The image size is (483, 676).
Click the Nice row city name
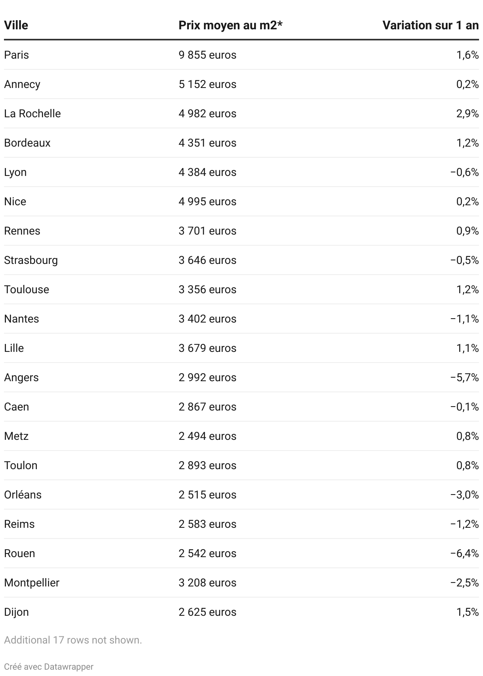[15, 201]
